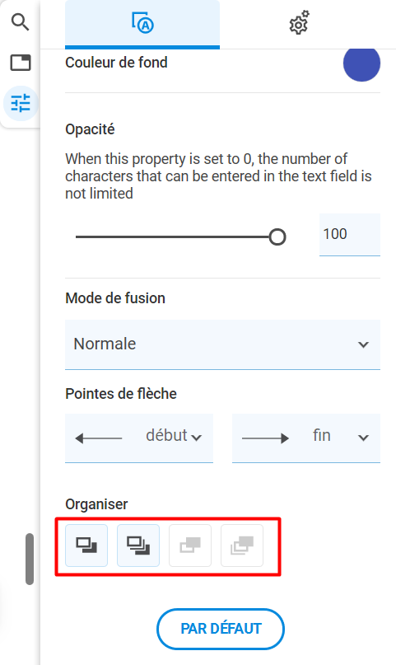Select the properties sliders sidebar icon
Screen dimensions: 396x665
pyautogui.click(x=21, y=103)
